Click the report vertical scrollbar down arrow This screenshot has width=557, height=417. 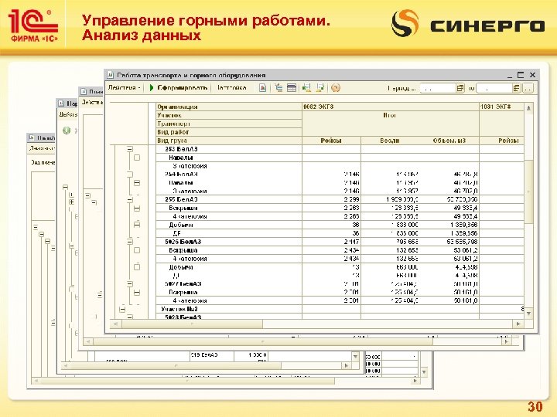528,314
